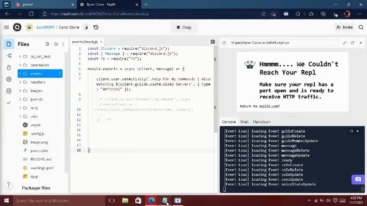The height and width of the screenshot is (206, 367).
Task: Switch to the first browser tab
Action: 45,5
